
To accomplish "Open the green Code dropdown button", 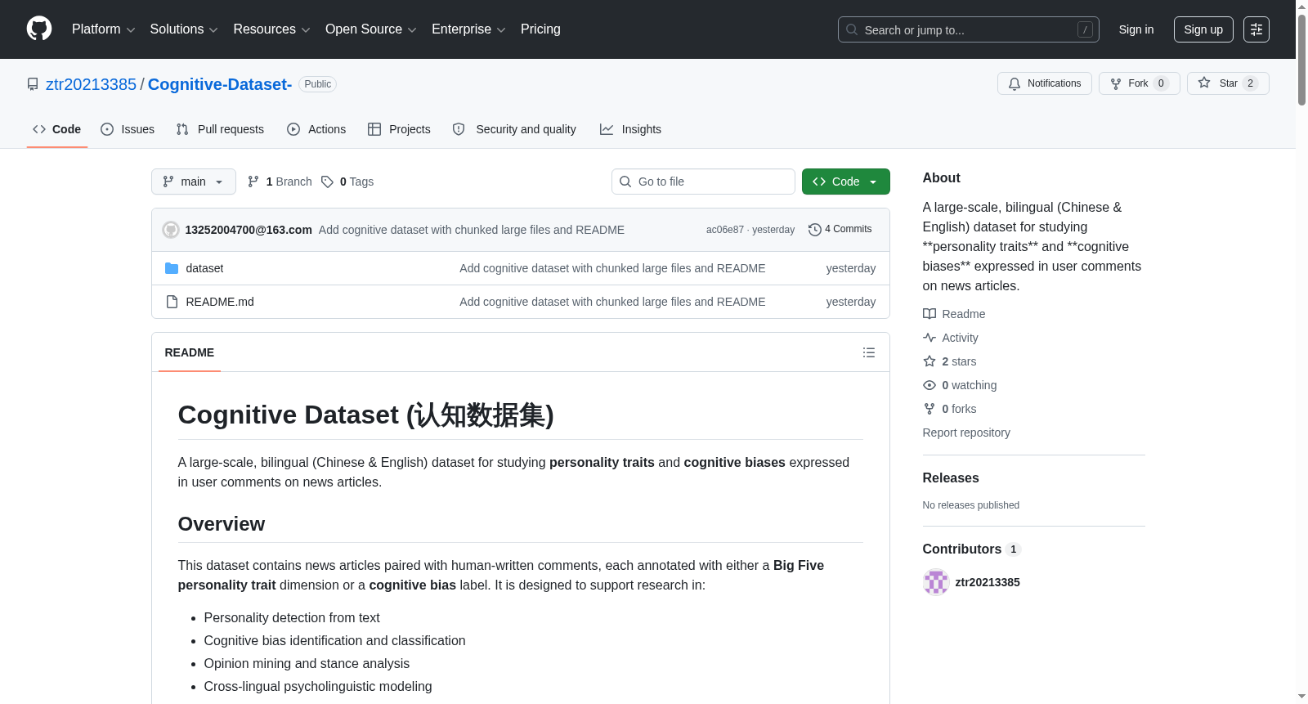I will coord(845,182).
